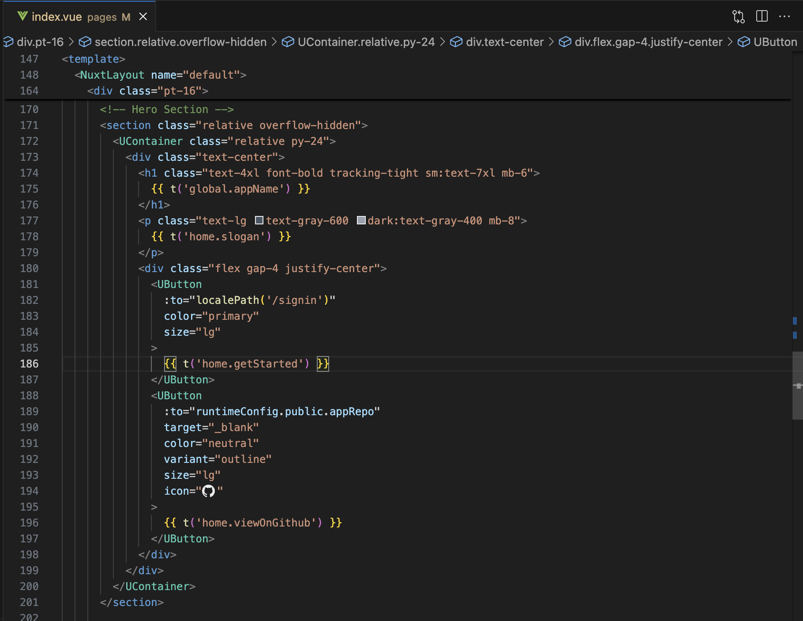Click line number 181 in gutter
The image size is (803, 621).
point(29,284)
